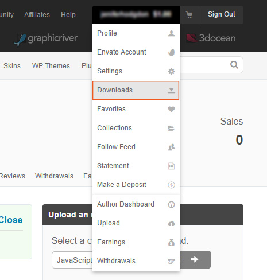The width and height of the screenshot is (267, 280).
Task: Select Upload in the user menu
Action: coord(136,223)
